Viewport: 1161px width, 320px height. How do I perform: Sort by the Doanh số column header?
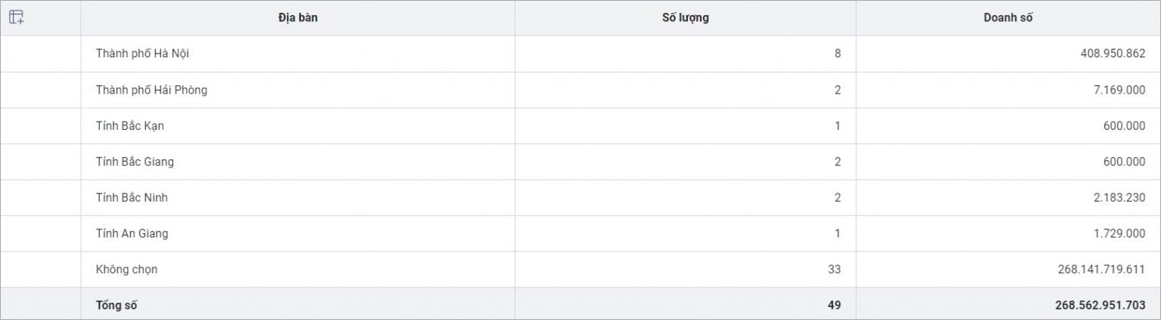click(1008, 18)
